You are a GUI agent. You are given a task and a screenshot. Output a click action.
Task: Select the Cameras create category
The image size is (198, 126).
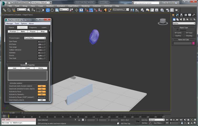[x=184, y=19]
